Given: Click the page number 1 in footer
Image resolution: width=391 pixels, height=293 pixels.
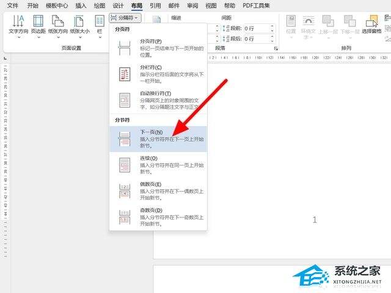Looking at the screenshot, I should [315, 220].
